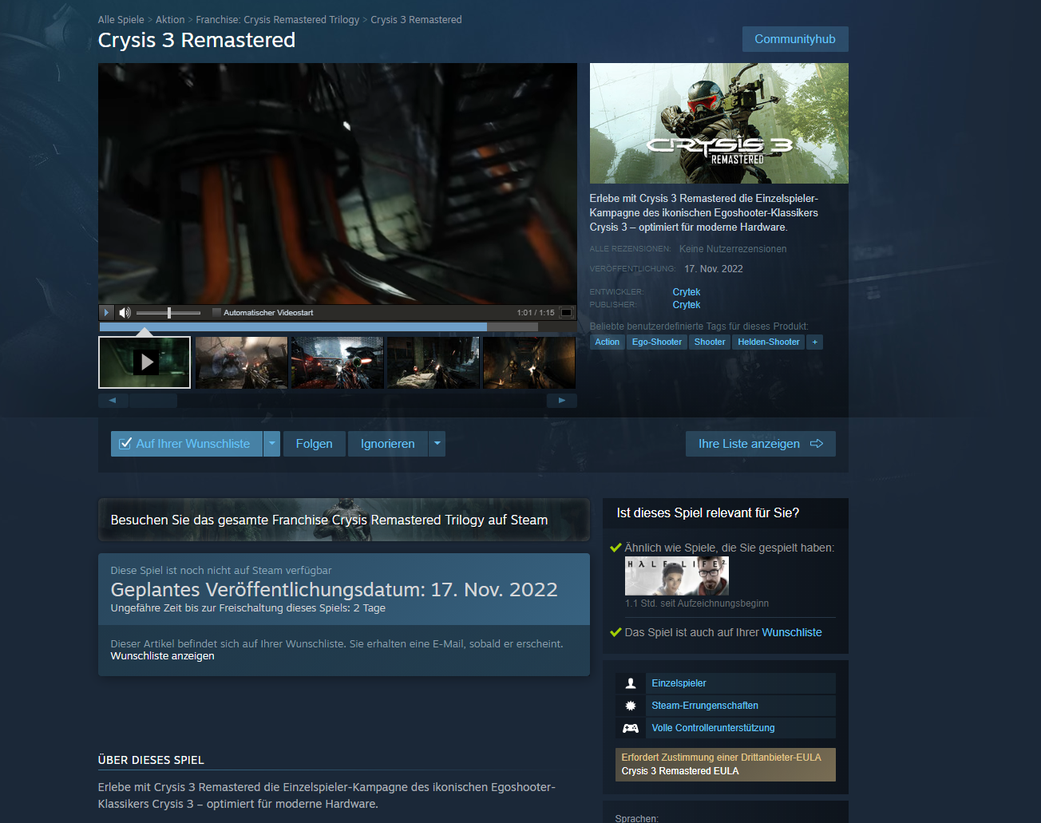Add a custom tag via the + icon

tap(814, 342)
